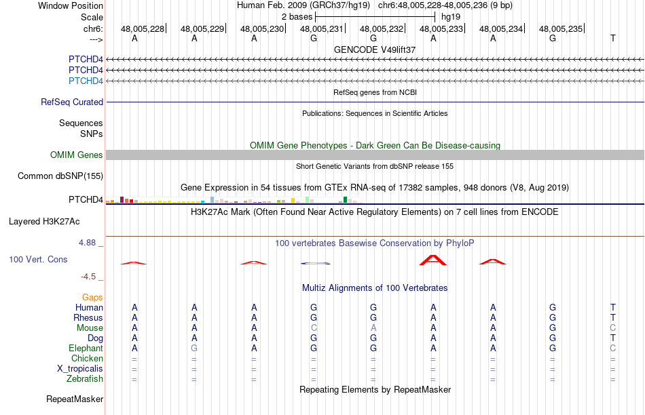Click the 'Dog' alignment row label
The width and height of the screenshot is (645, 415).
point(95,338)
